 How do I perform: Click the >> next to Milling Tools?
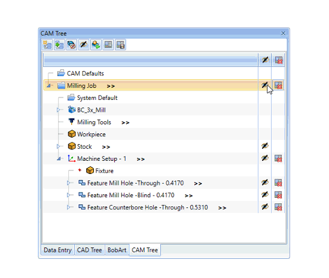(125, 123)
